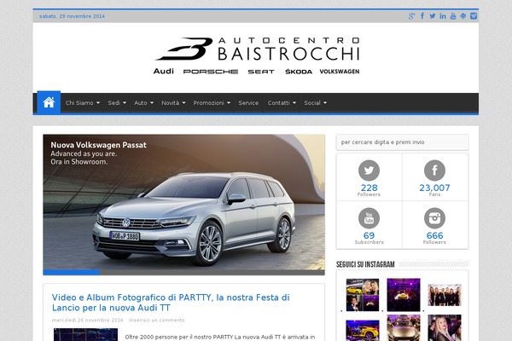512x341 pixels.
Task: Expand the Auto dropdown menu
Action: [x=143, y=103]
